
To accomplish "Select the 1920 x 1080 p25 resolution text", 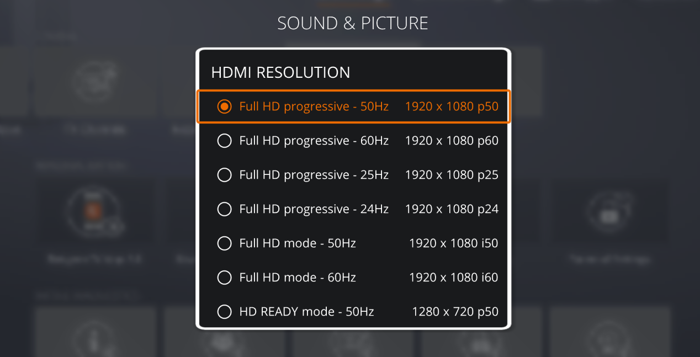I will [x=452, y=175].
